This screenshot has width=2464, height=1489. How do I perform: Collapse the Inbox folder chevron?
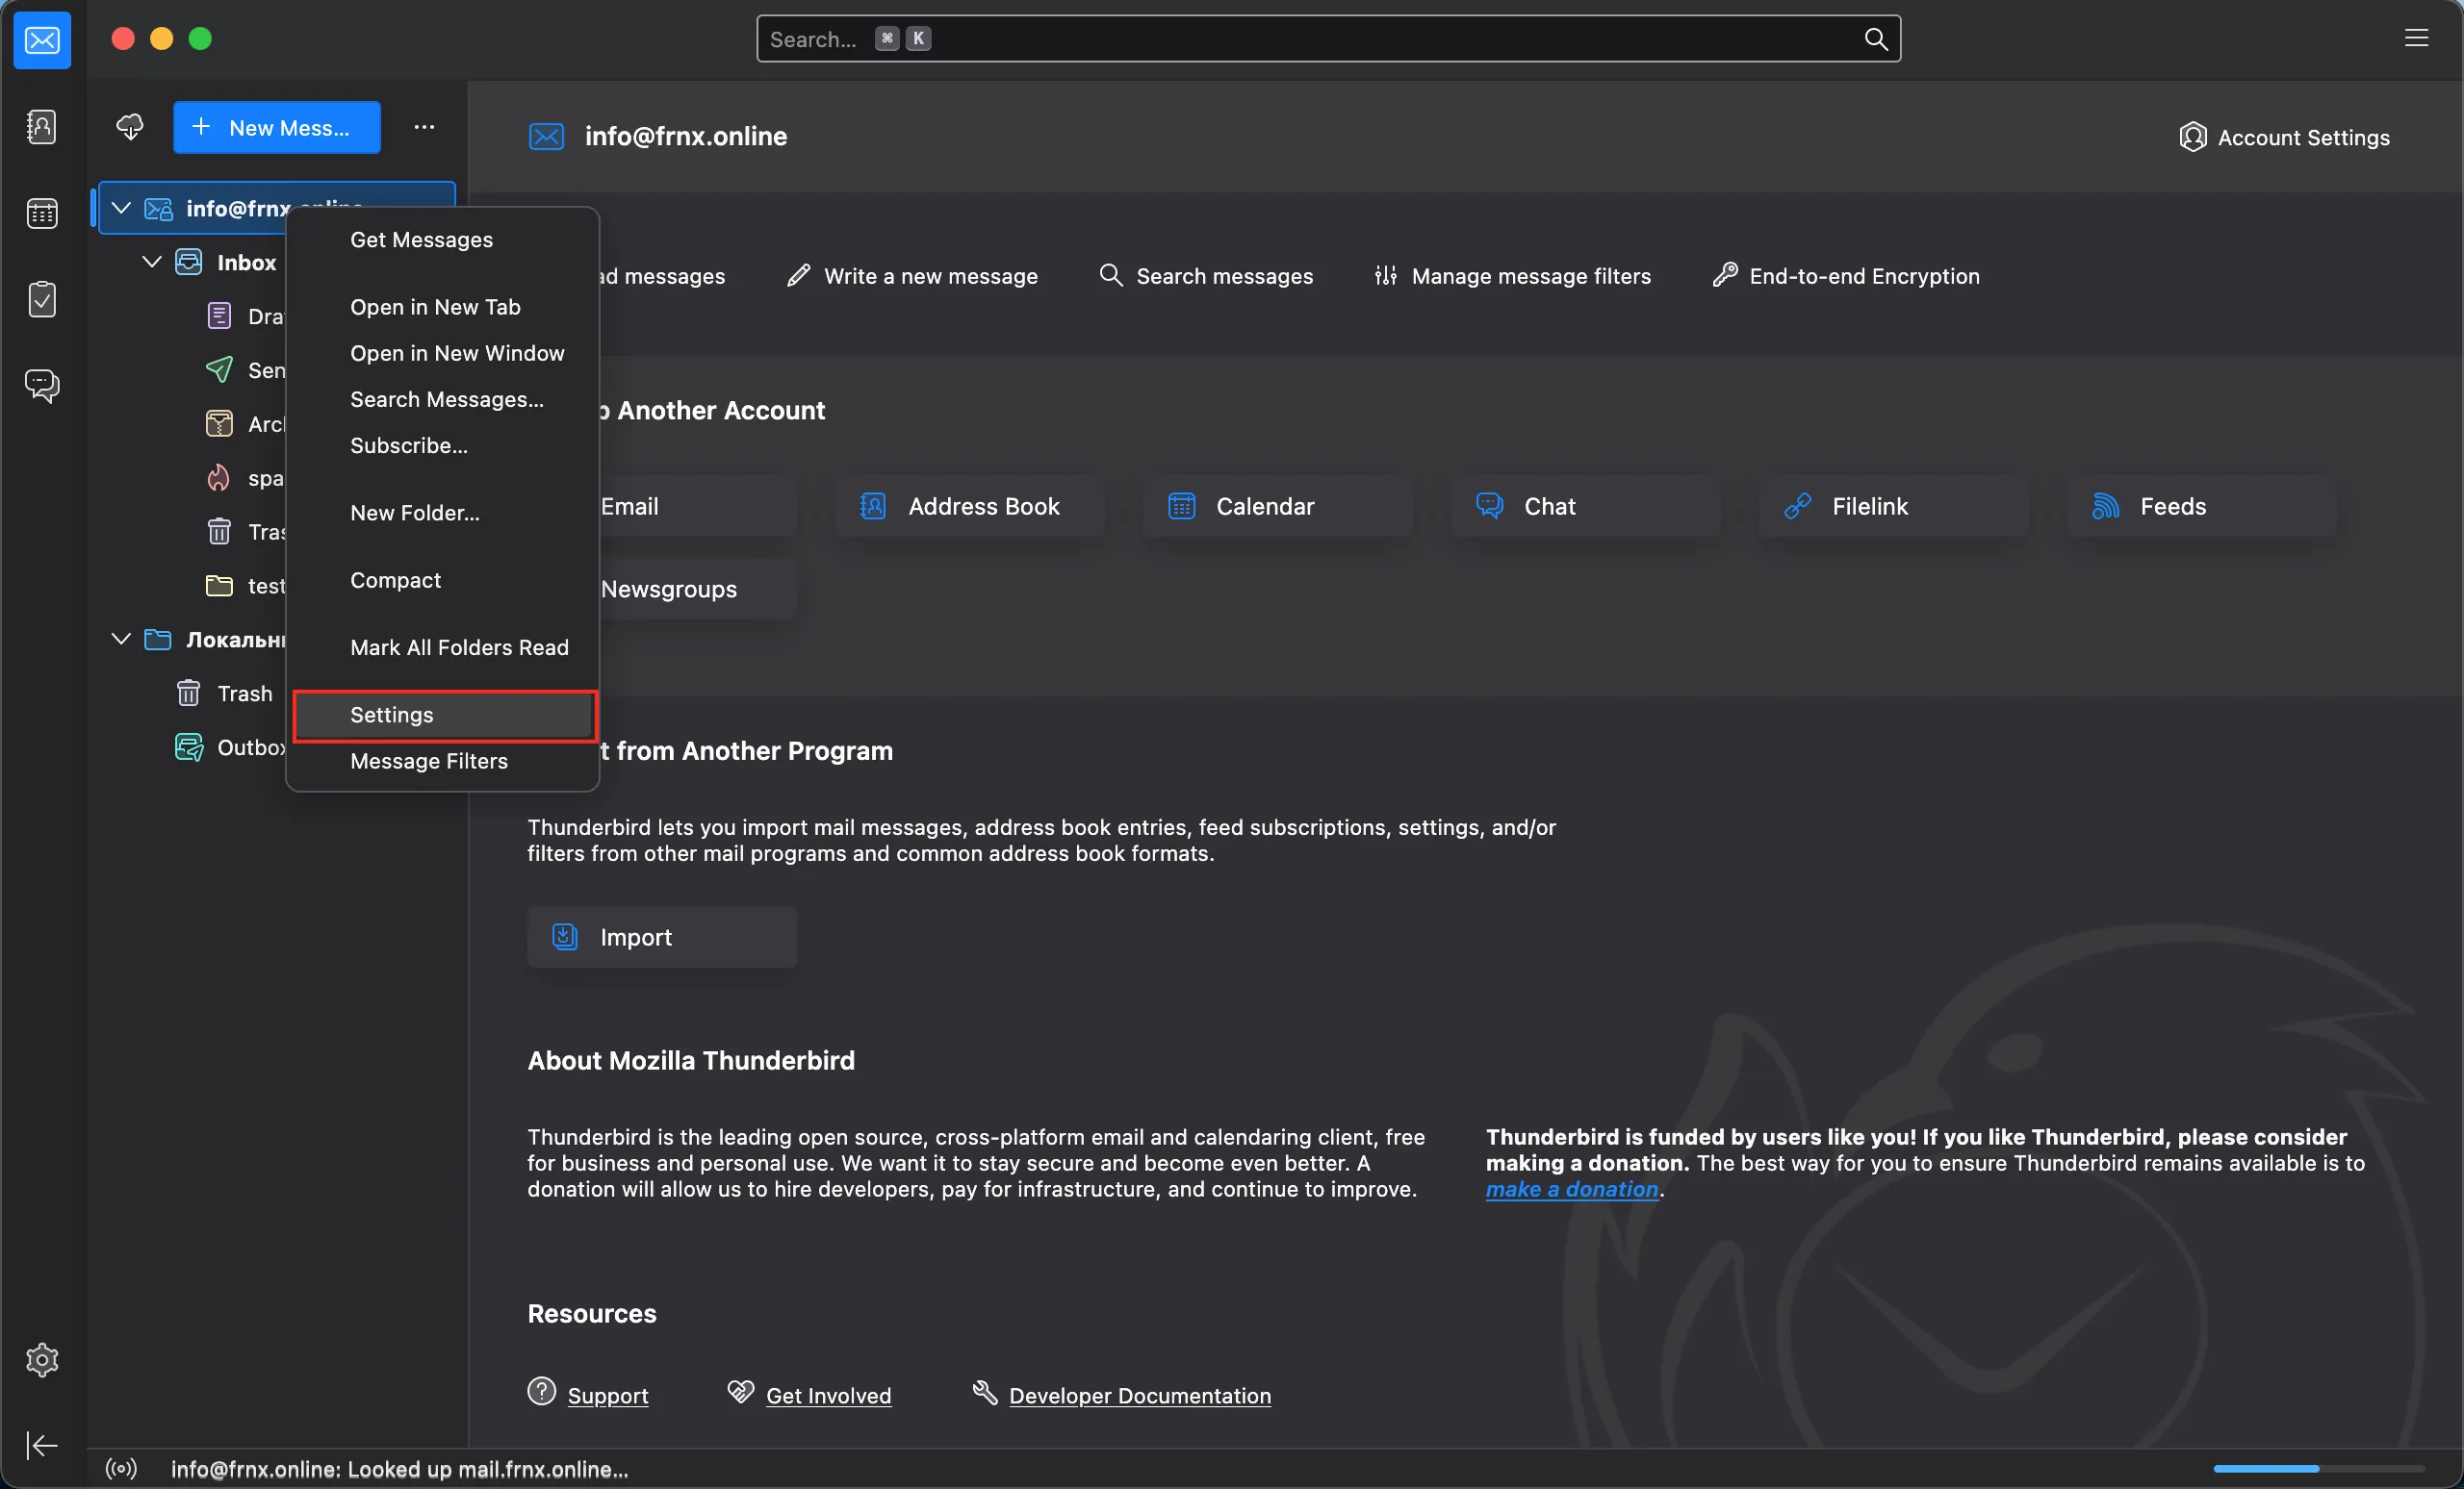click(x=152, y=262)
